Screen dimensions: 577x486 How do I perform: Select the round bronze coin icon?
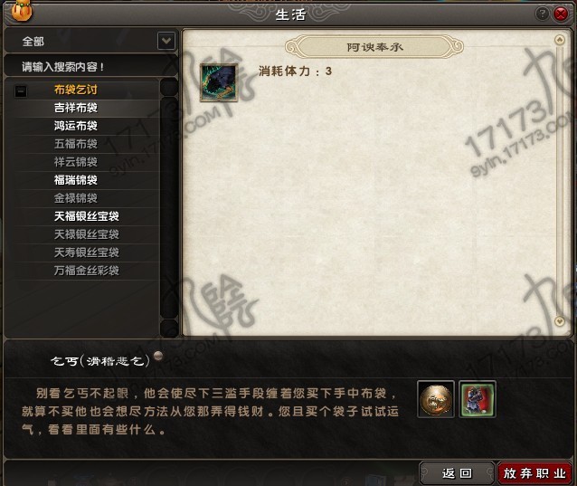(436, 399)
